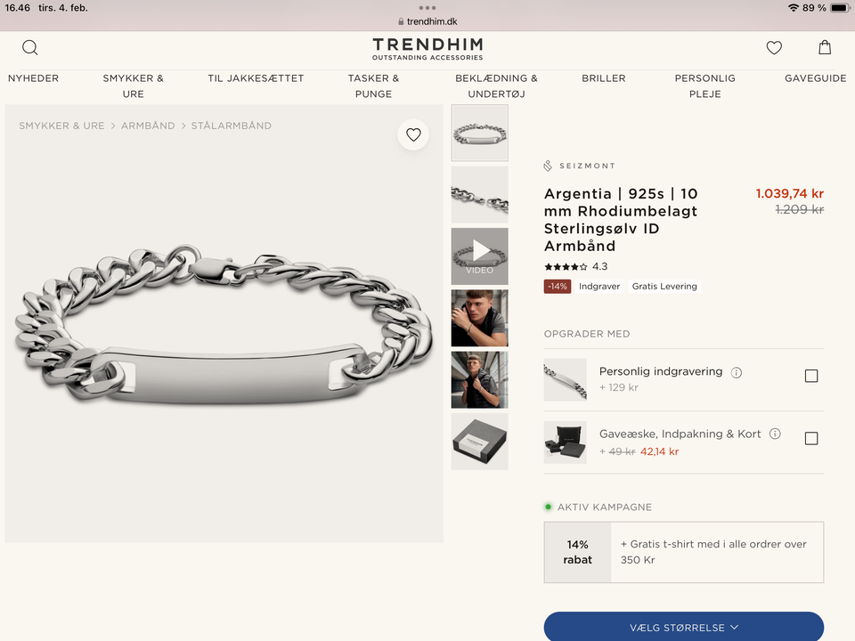
Task: Expand the Vælg størrelse size selector
Action: tap(684, 627)
